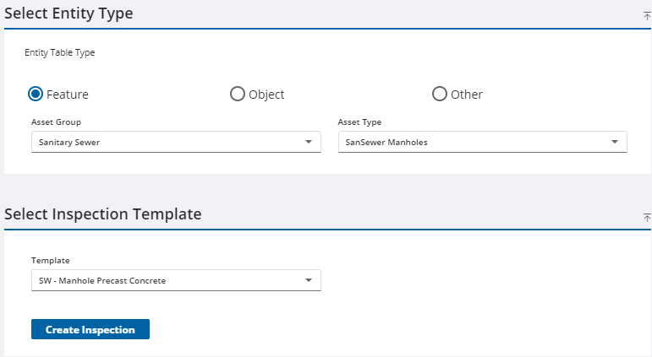652x357 pixels.
Task: Click the arrow in the Asset Type field
Action: (x=615, y=142)
